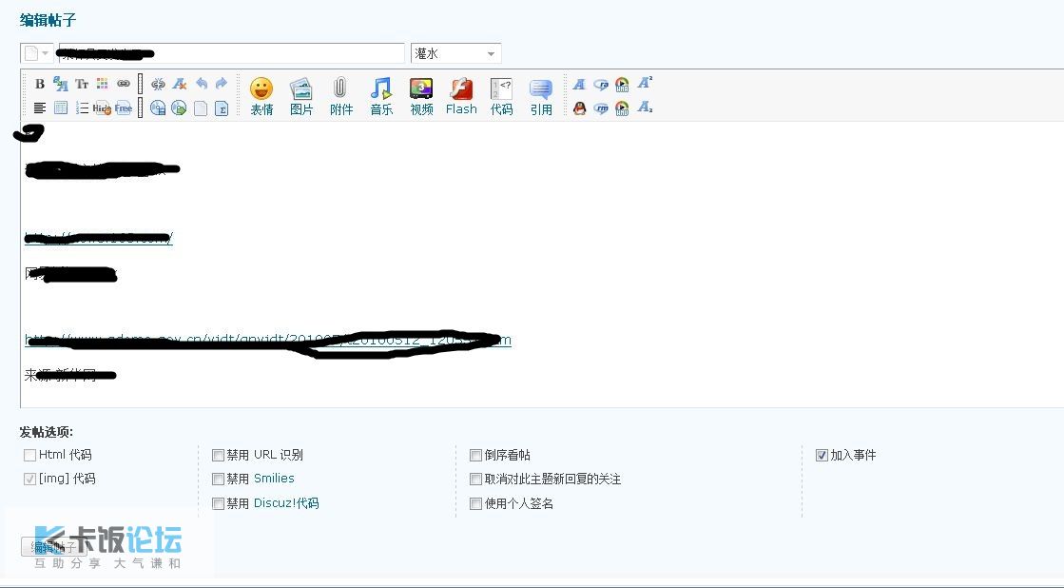Image resolution: width=1064 pixels, height=588 pixels.
Task: Insert a code block via 代码
Action: click(501, 96)
